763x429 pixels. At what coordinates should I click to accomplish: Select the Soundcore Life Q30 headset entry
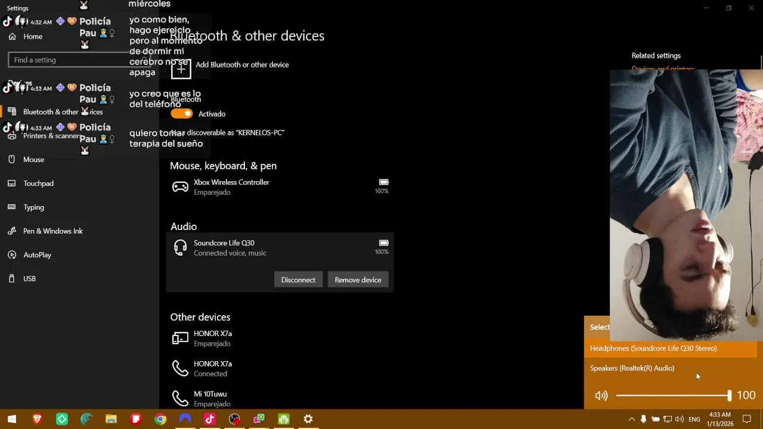(x=280, y=248)
